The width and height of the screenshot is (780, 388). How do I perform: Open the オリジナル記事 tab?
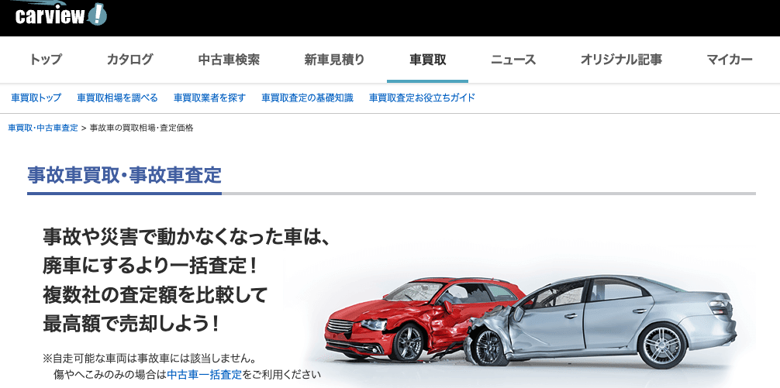[x=621, y=60]
